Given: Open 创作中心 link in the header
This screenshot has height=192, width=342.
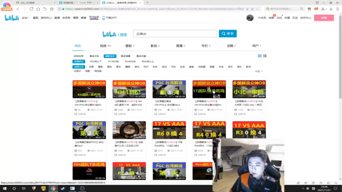Looking at the screenshot, I should point(306,18).
